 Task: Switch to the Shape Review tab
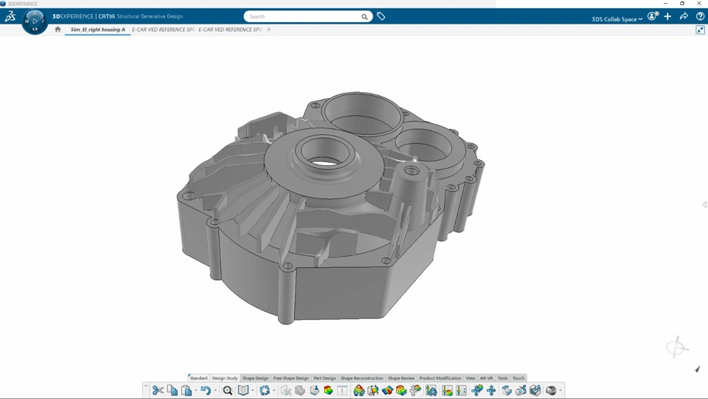pos(401,378)
